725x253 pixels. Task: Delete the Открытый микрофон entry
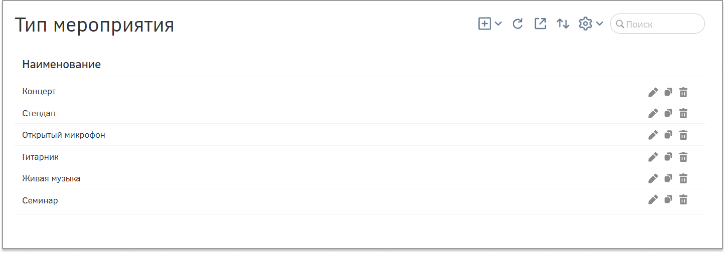pyautogui.click(x=683, y=135)
